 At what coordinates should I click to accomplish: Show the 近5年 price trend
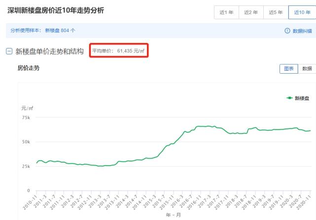(276, 12)
